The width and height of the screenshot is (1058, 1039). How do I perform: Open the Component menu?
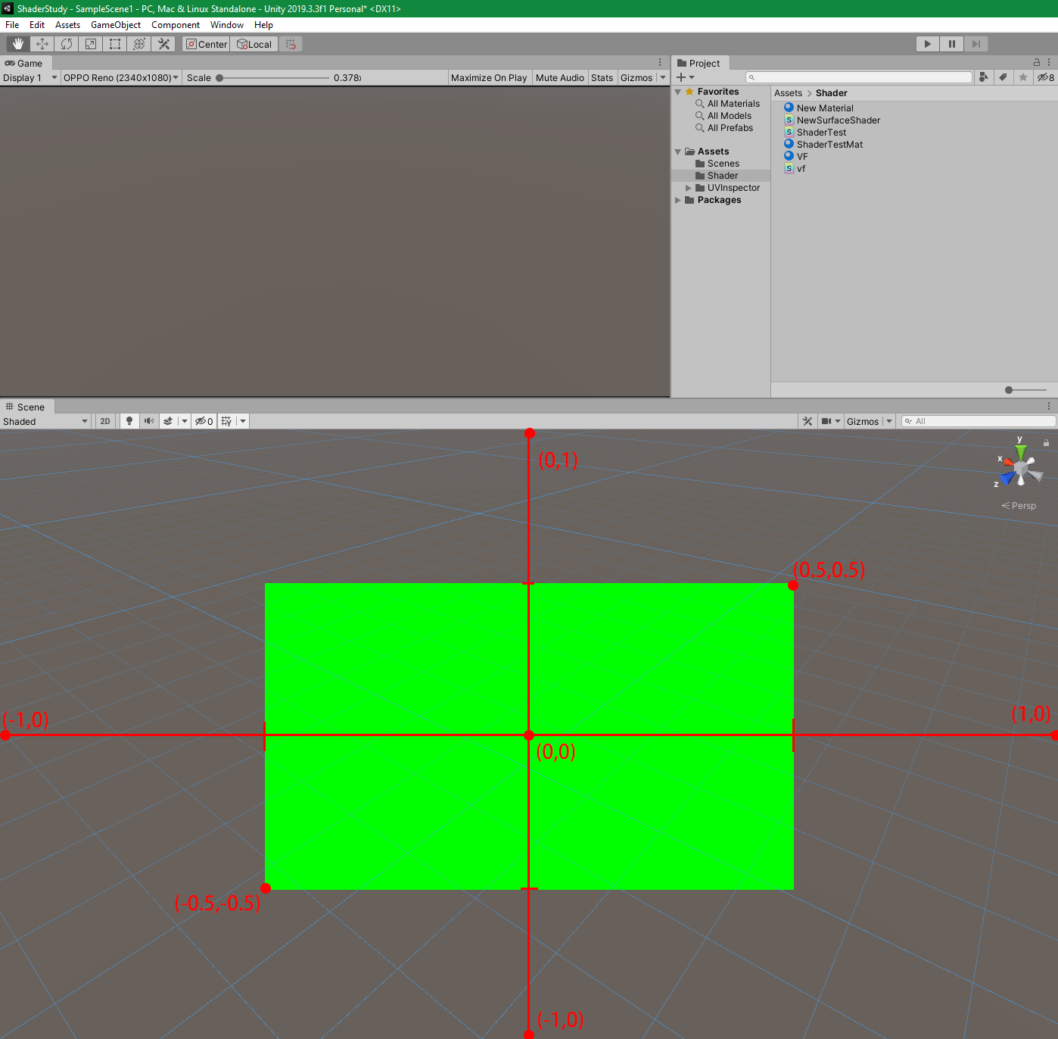coord(176,25)
